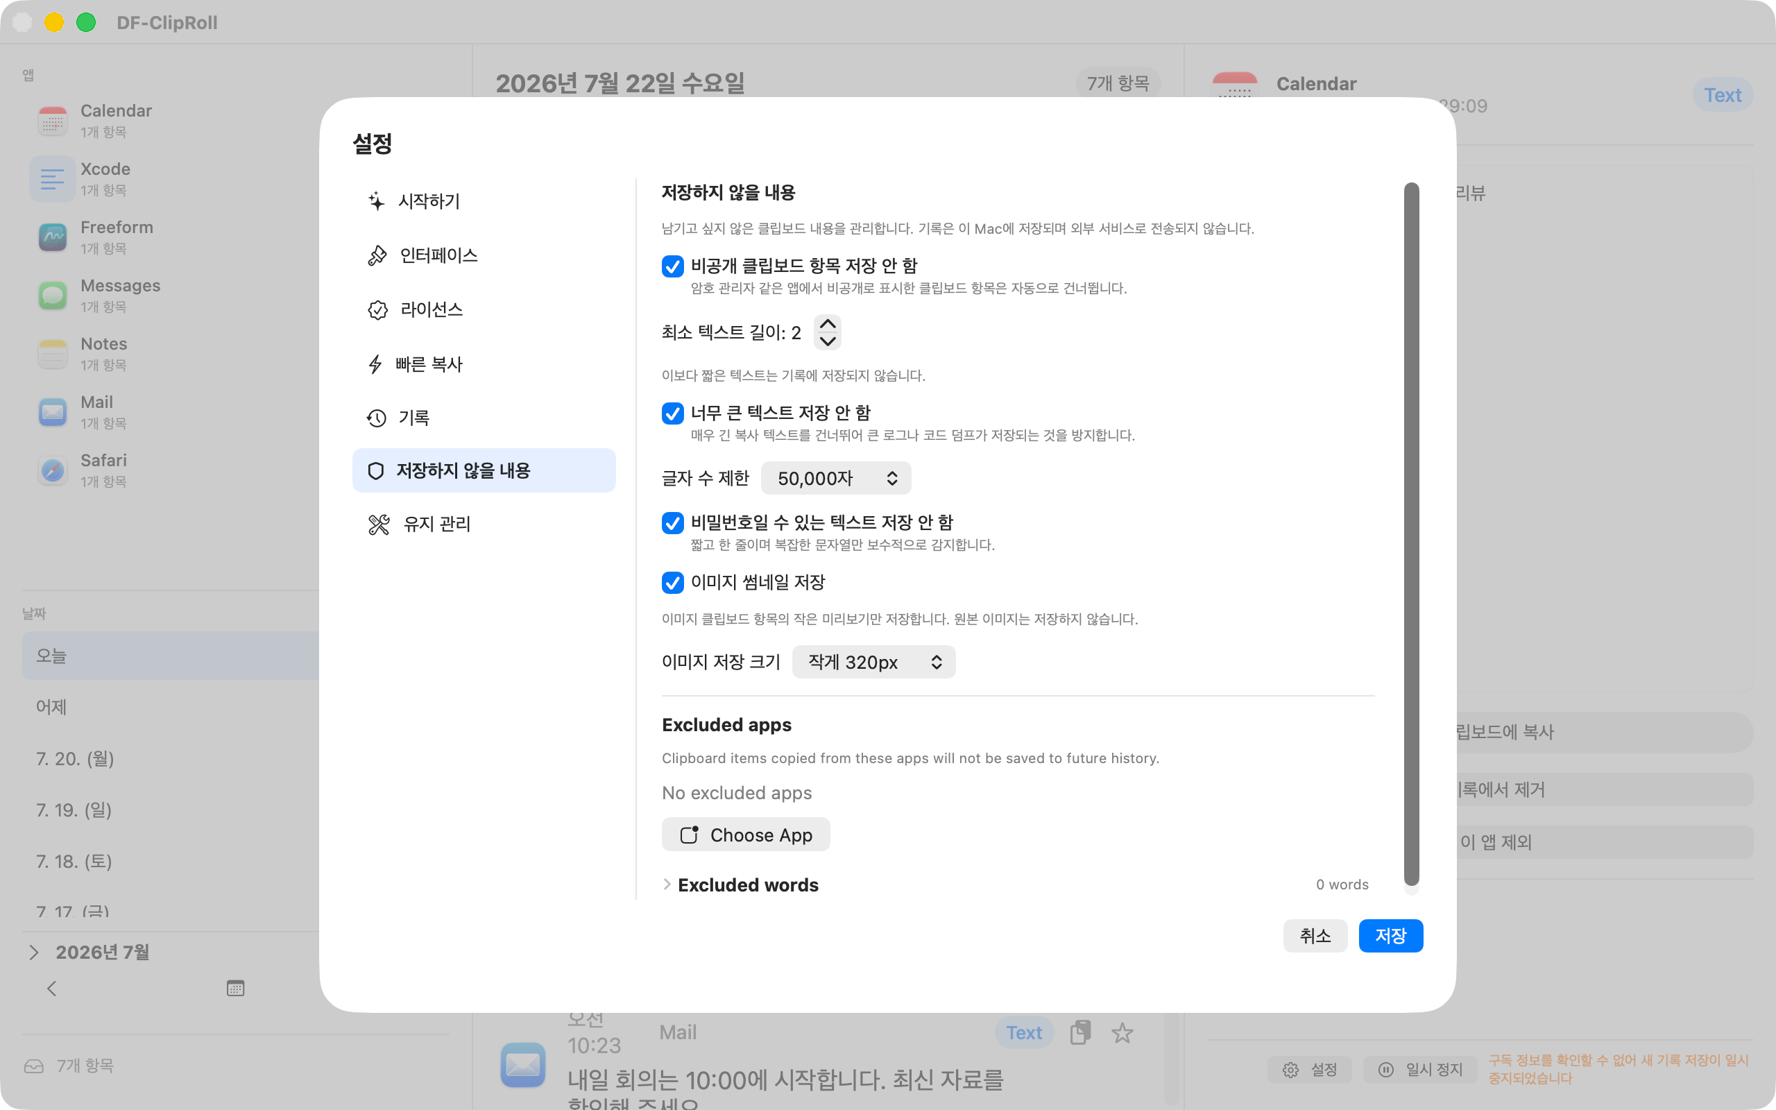Click the star favorite icon on the Mail clip
The width and height of the screenshot is (1776, 1110).
click(1122, 1033)
